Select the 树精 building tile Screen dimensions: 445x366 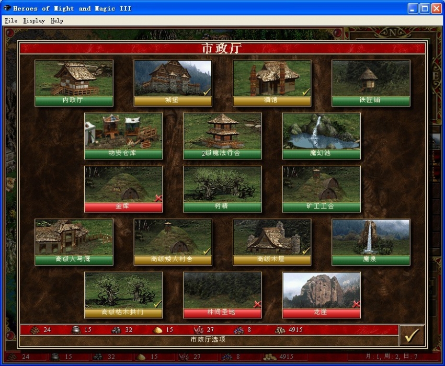[x=223, y=189]
